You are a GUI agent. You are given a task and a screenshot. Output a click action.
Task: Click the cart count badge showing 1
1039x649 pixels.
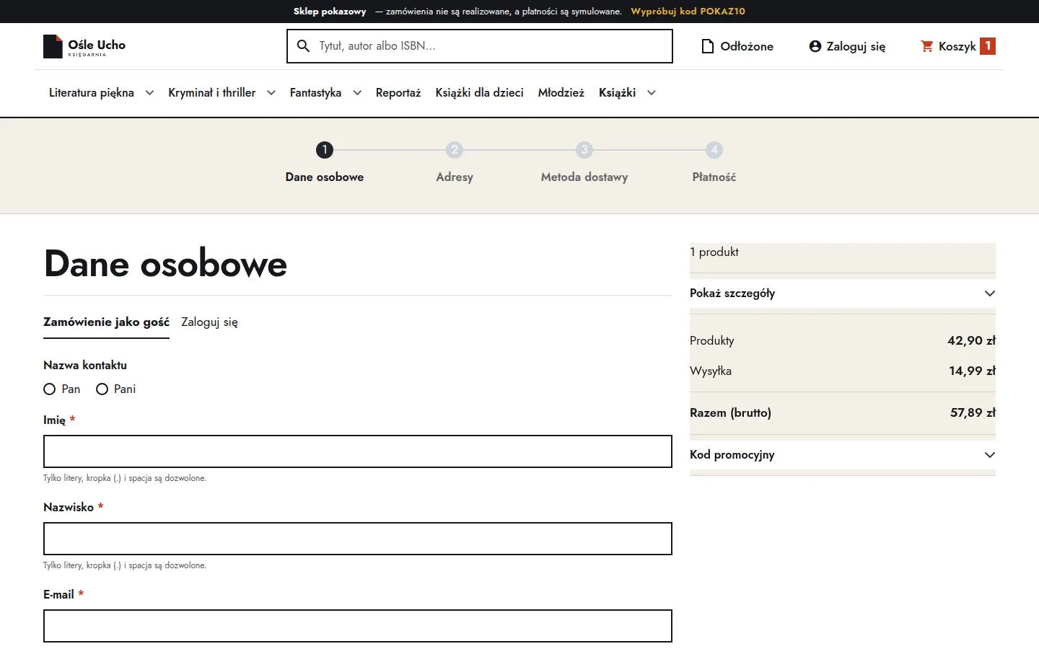click(988, 46)
